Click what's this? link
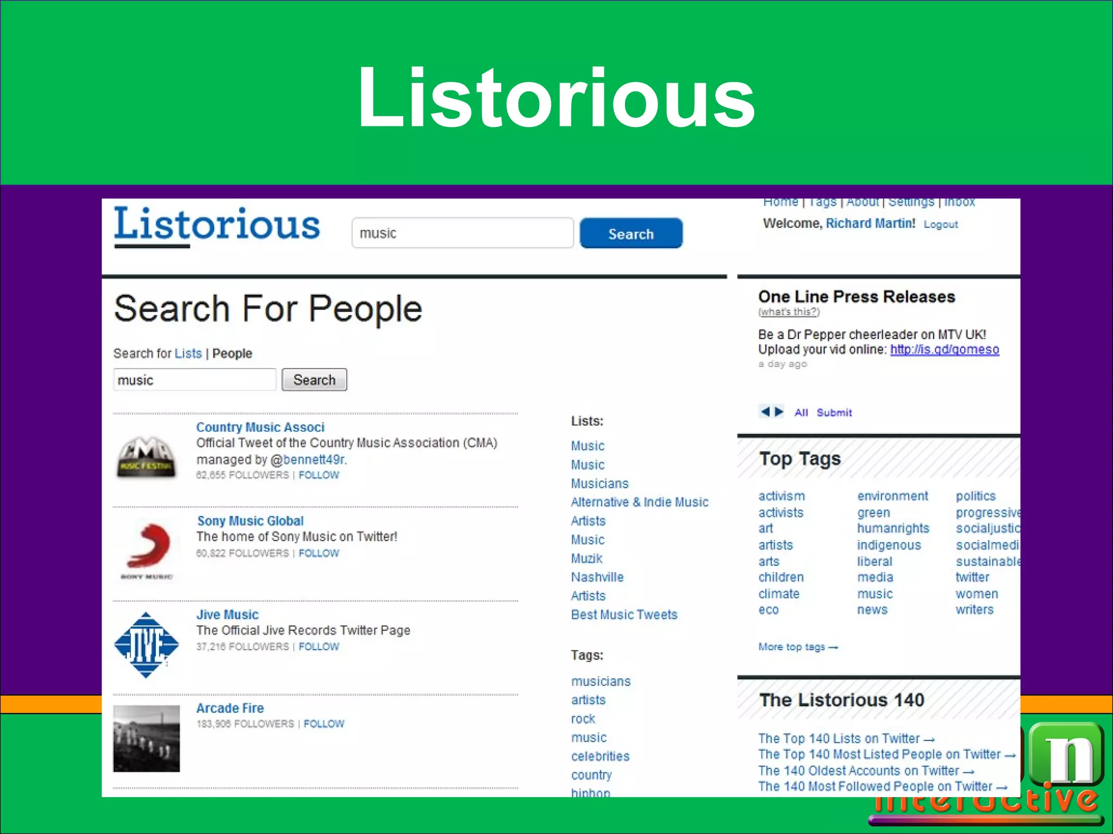Image resolution: width=1113 pixels, height=834 pixels. 789,312
